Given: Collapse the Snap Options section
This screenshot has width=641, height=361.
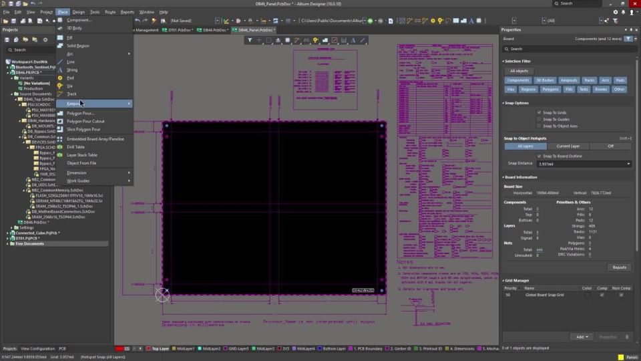Looking at the screenshot, I should pos(503,103).
